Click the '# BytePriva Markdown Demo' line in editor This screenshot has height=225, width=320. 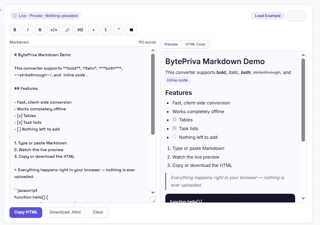point(43,55)
